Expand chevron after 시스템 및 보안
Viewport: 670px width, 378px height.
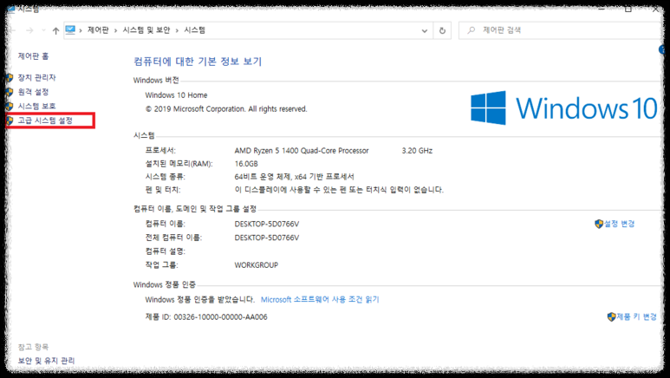pos(177,30)
